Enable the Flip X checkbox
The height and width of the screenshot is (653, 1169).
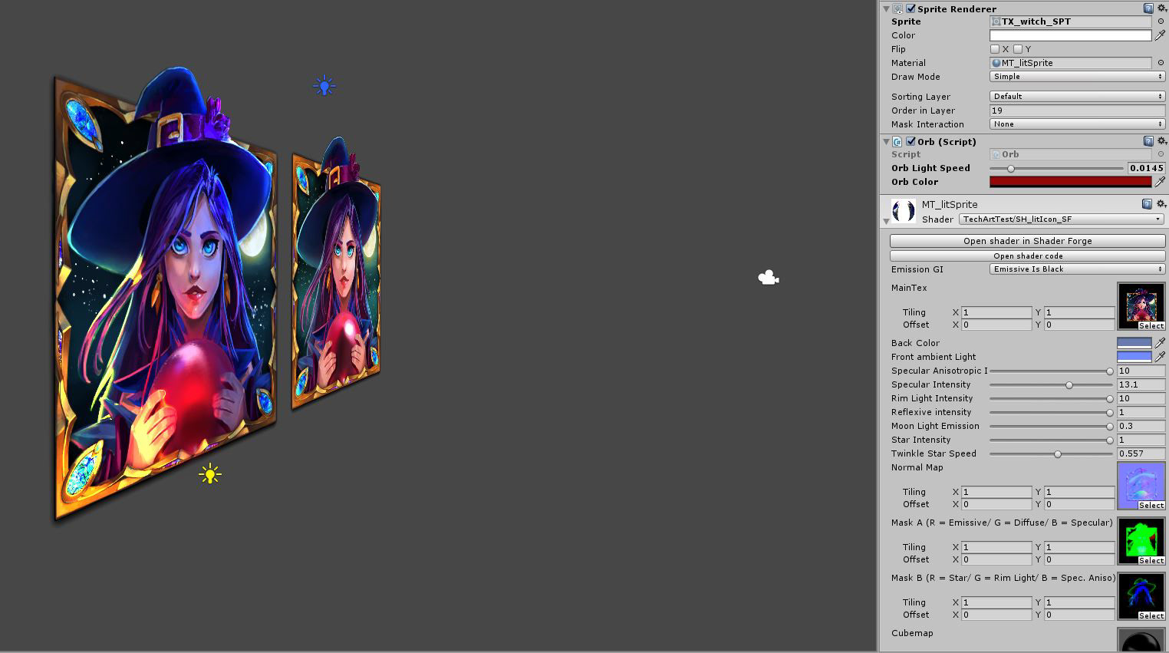pos(995,49)
